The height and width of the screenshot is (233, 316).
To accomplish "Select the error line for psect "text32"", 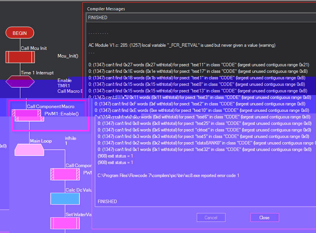I will pos(204,149).
